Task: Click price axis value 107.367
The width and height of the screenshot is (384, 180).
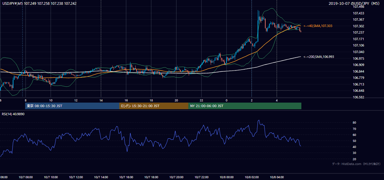Action: pos(358,19)
